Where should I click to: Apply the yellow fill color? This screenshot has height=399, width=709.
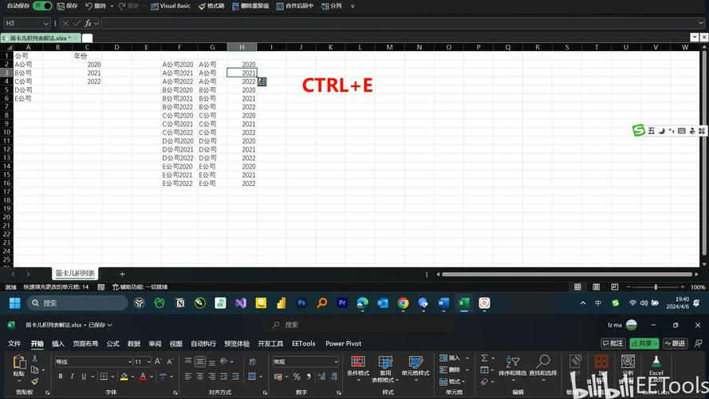click(x=124, y=377)
